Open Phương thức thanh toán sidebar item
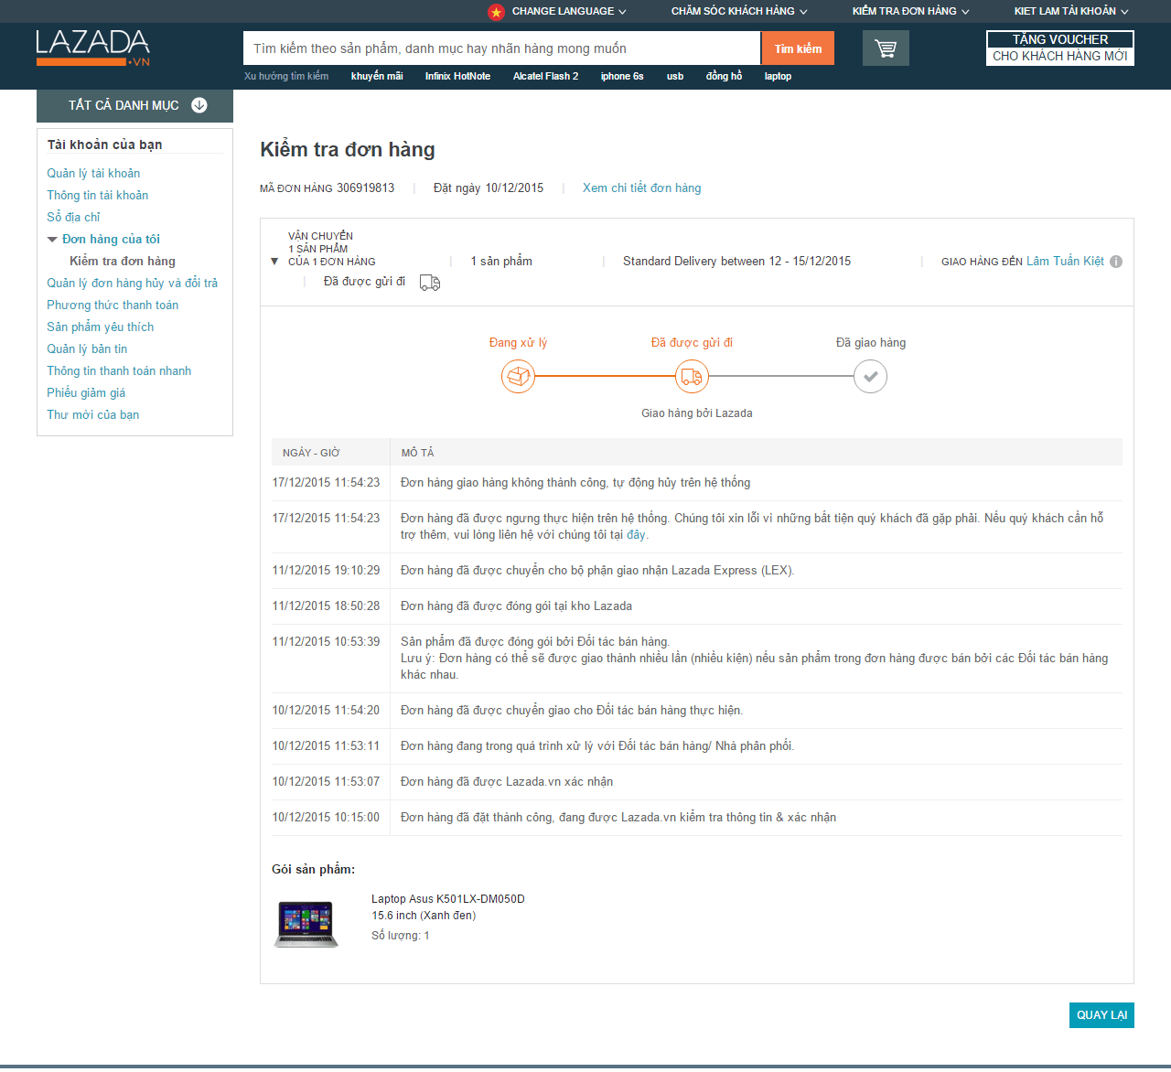 pyautogui.click(x=113, y=306)
